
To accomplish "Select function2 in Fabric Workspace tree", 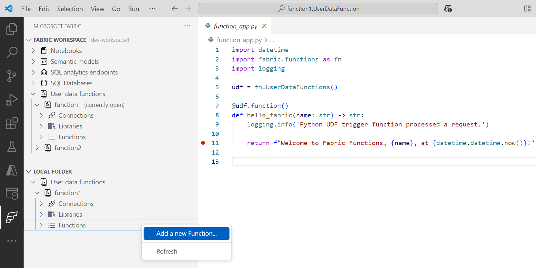I will point(68,148).
